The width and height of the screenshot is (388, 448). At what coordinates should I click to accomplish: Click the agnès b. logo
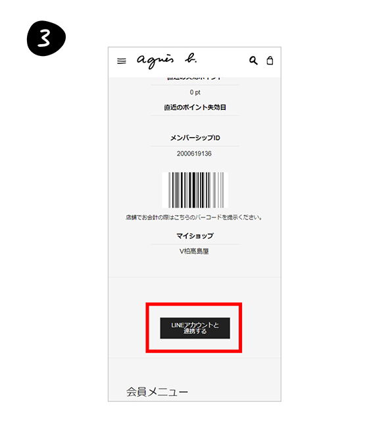click(x=166, y=61)
